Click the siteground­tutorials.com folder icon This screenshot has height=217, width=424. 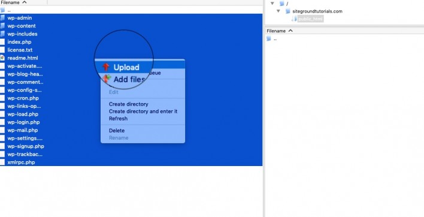pos(288,11)
